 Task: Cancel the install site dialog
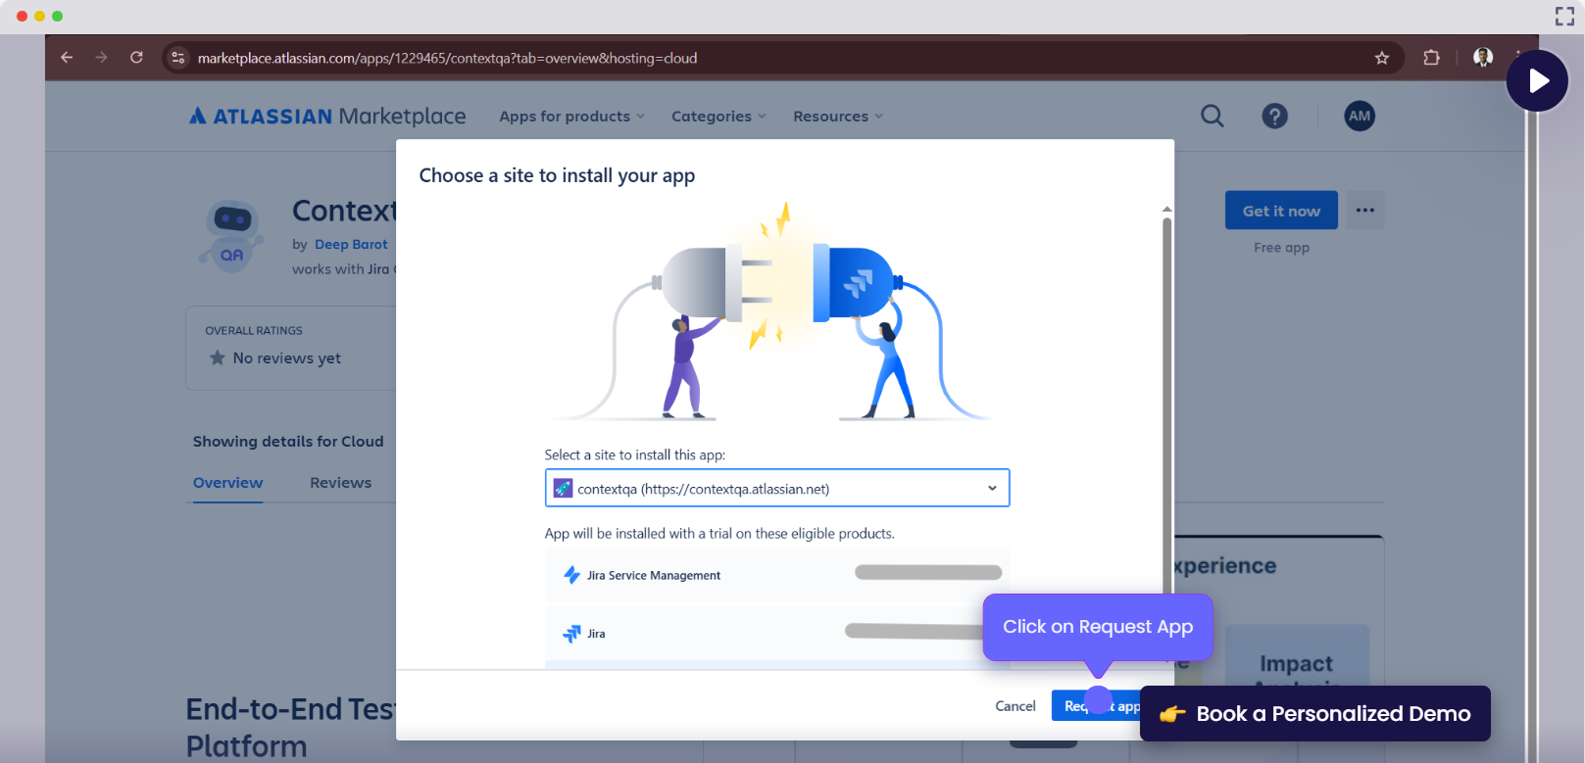tap(1015, 706)
